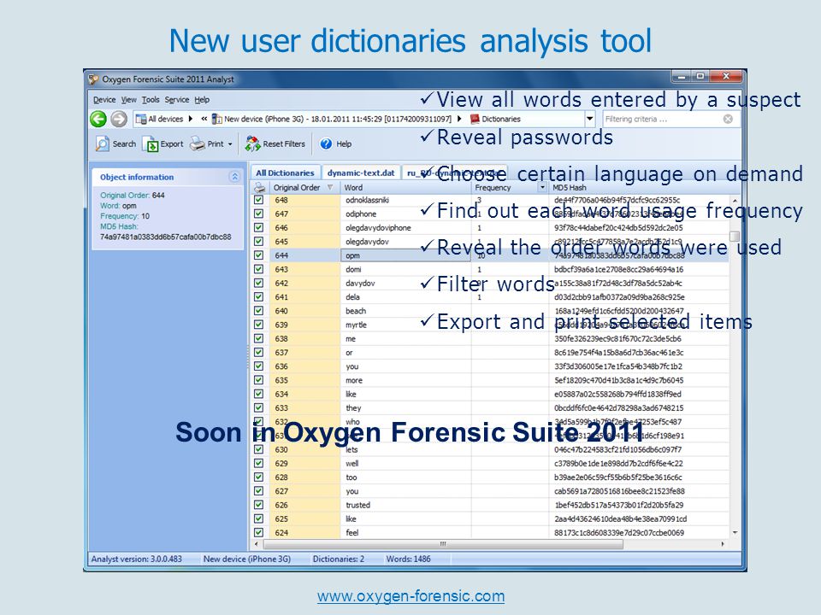Viewport: 821px width, 615px height.
Task: Click the New device phone breadcrumb icon
Action: [x=216, y=120]
